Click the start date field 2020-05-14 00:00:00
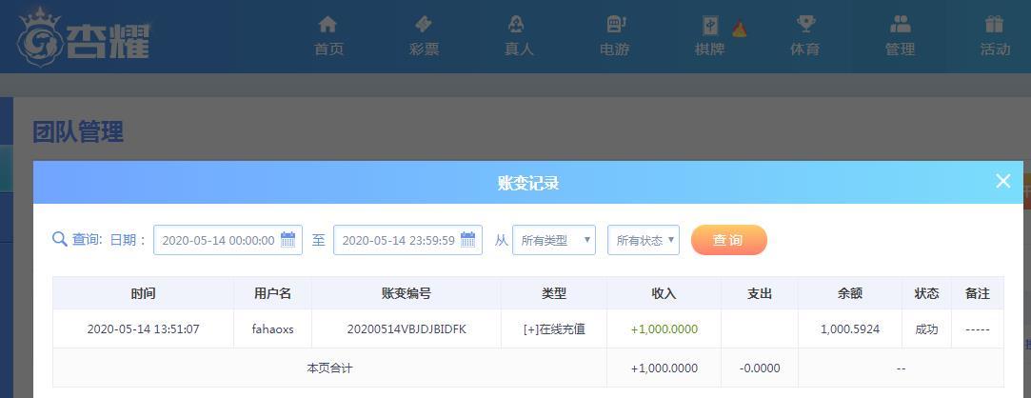This screenshot has width=1031, height=398. (228, 240)
